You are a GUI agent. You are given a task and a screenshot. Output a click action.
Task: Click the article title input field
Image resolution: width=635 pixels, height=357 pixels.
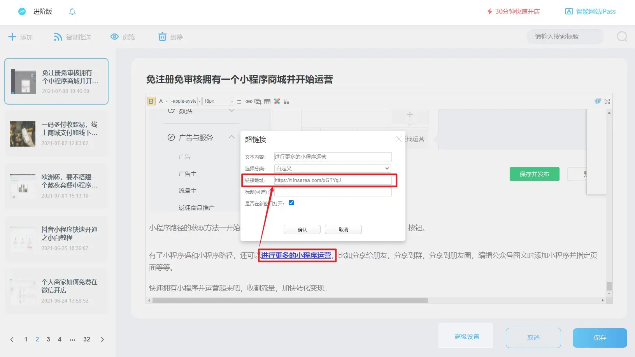click(286, 79)
